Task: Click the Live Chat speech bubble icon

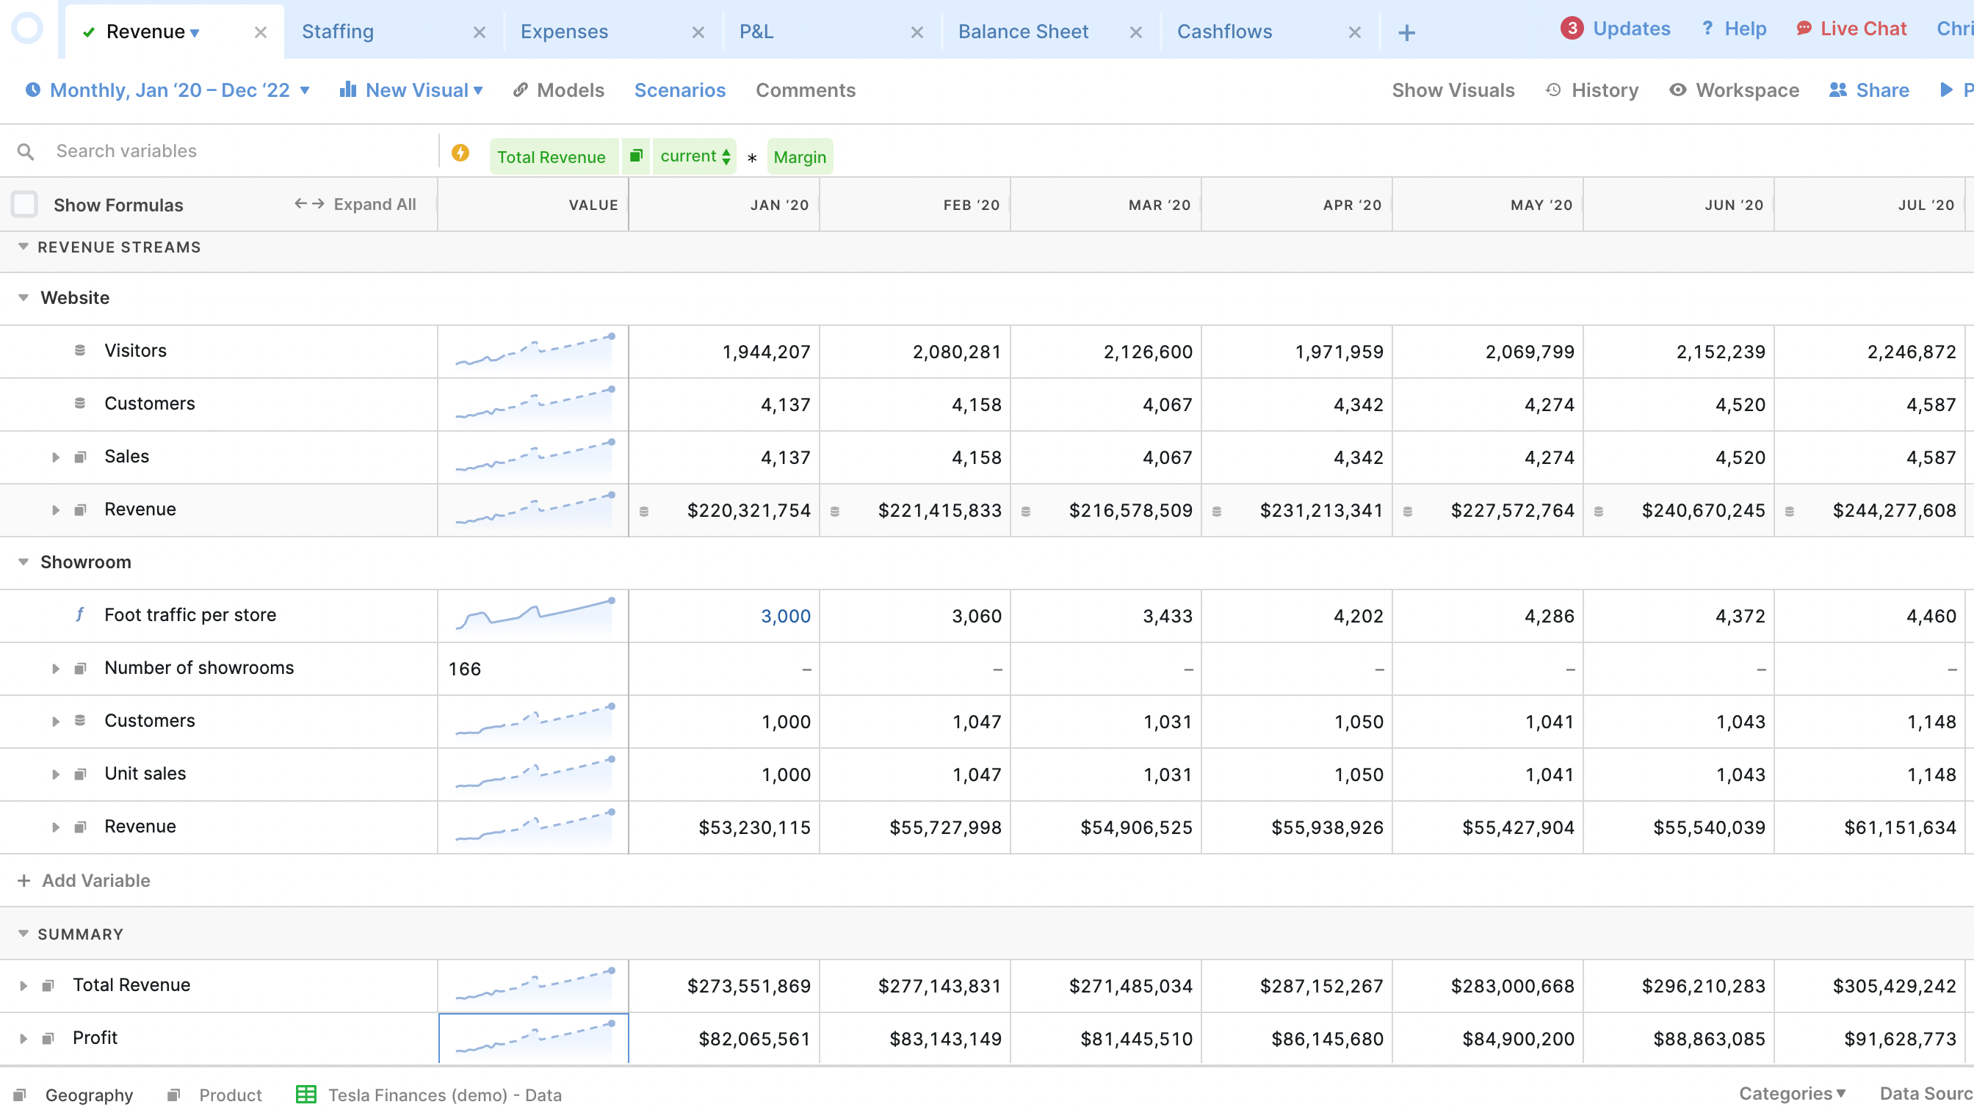Action: pos(1805,29)
